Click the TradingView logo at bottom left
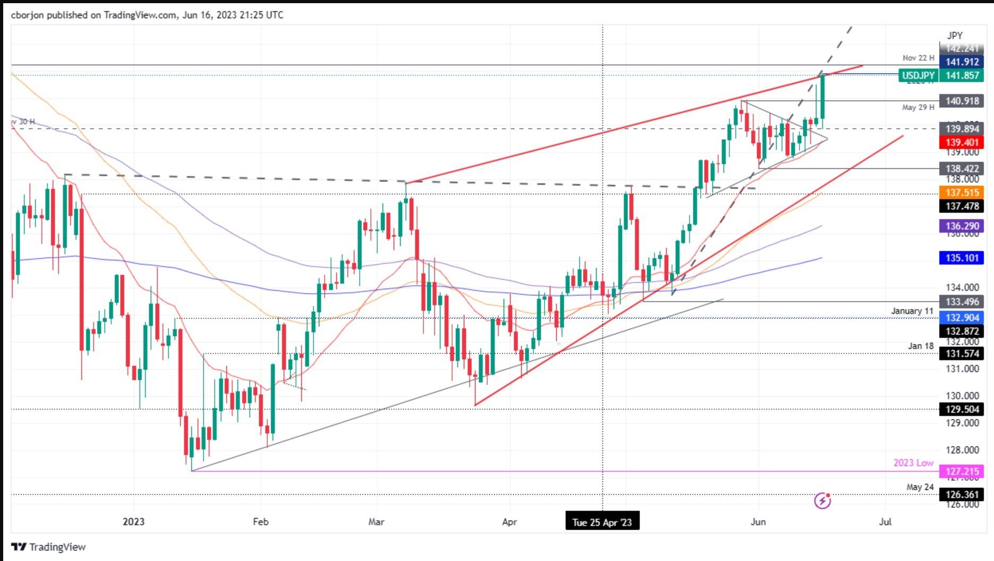The width and height of the screenshot is (994, 561). point(48,547)
